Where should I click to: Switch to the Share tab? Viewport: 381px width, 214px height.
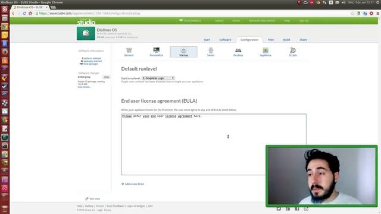click(x=303, y=40)
